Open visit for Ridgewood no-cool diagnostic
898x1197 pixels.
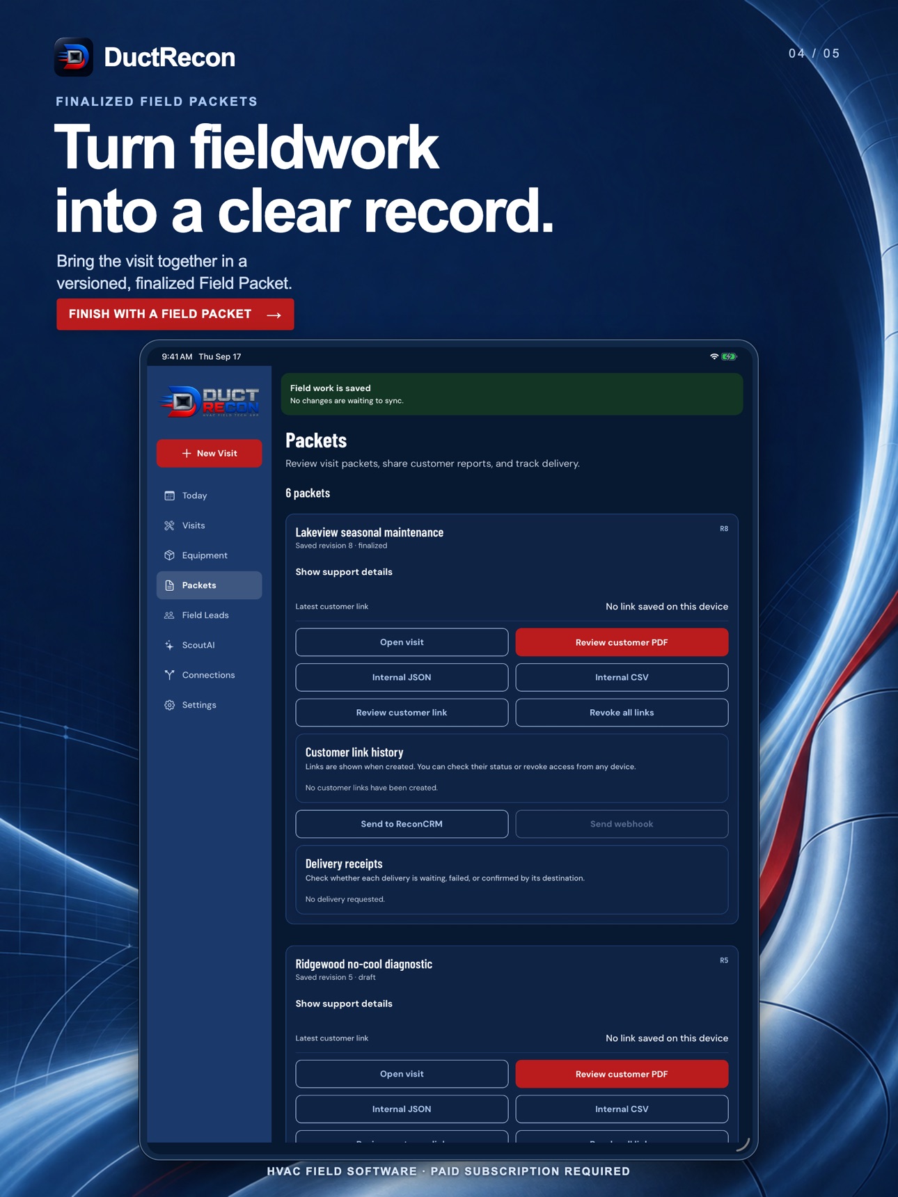point(402,1074)
